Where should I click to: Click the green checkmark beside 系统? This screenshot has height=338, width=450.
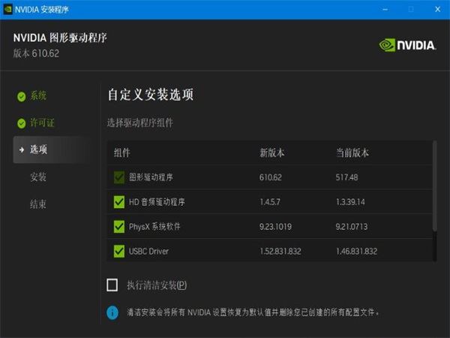coord(22,97)
